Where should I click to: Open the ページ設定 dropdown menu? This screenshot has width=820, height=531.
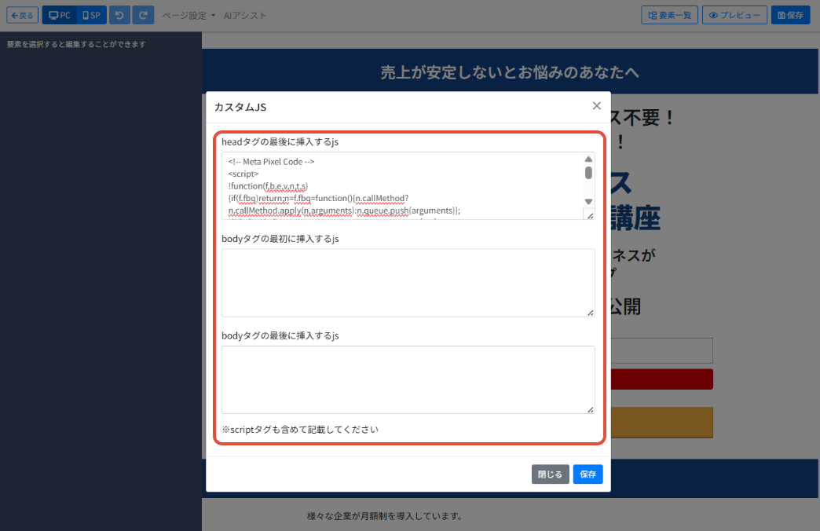click(189, 16)
